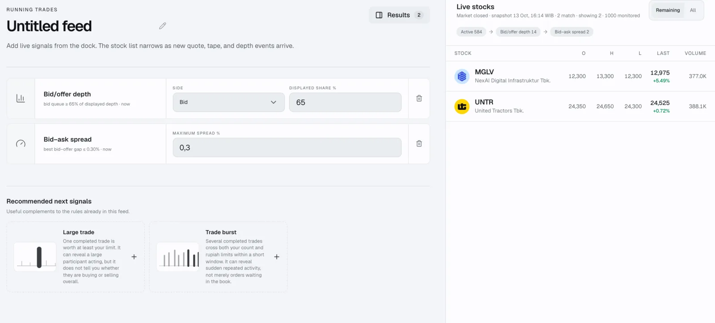Sort by the H column header

[612, 53]
